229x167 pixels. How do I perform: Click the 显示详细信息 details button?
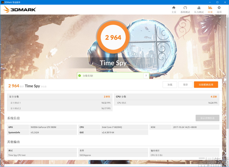[207, 118]
